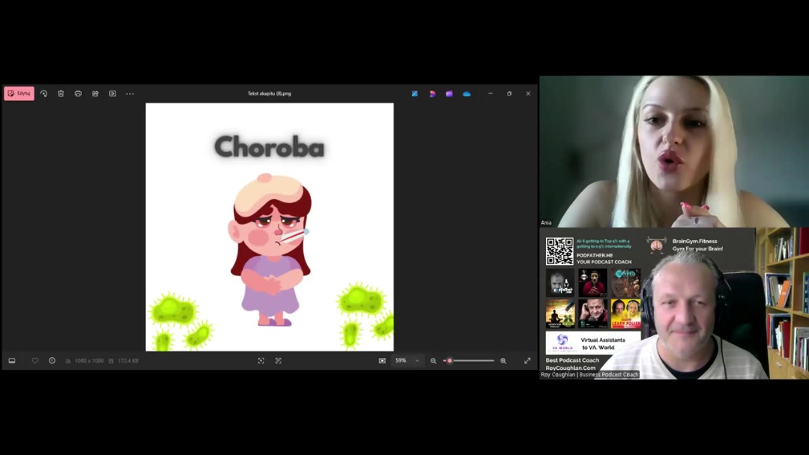809x455 pixels.
Task: Enter fullscreen with the expand arrows icon
Action: [x=527, y=361]
